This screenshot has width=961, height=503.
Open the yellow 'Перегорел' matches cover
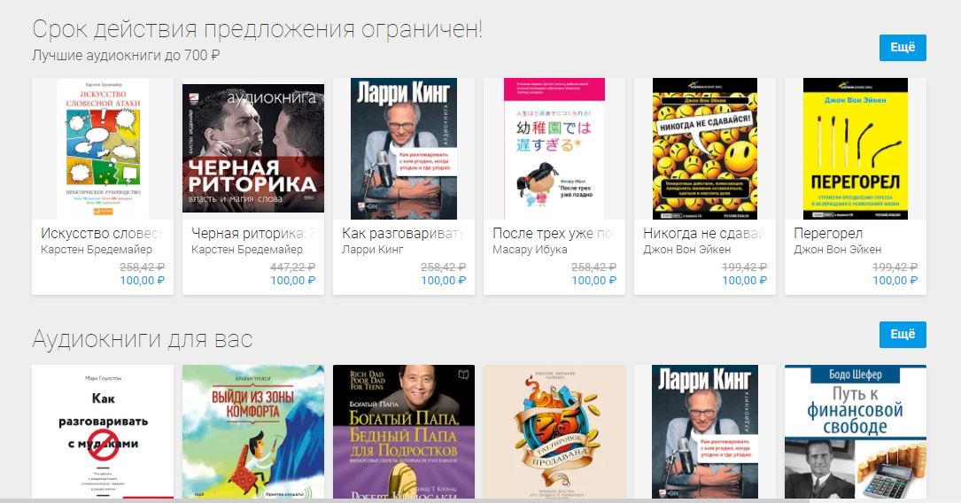[856, 148]
